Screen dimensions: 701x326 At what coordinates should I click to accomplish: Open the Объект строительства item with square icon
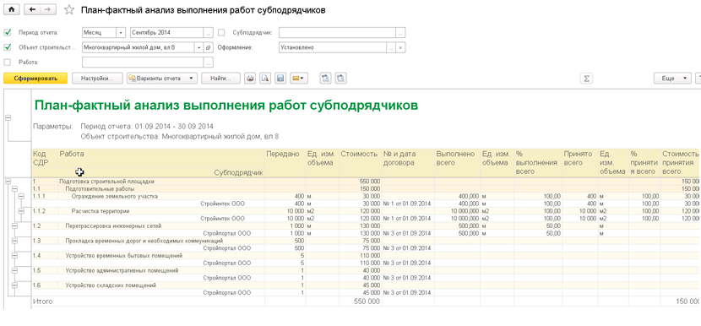209,47
